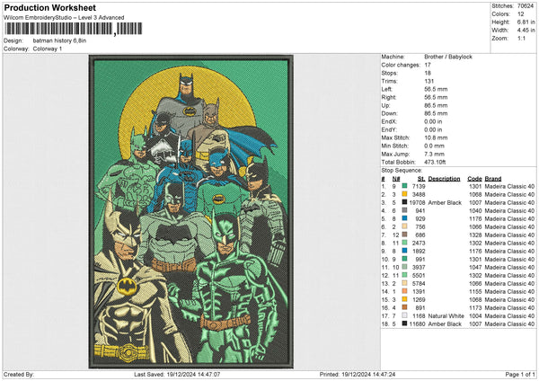The width and height of the screenshot is (539, 381).
Task: Select stitch count 19708 in stop row 3
Action: pyautogui.click(x=417, y=202)
